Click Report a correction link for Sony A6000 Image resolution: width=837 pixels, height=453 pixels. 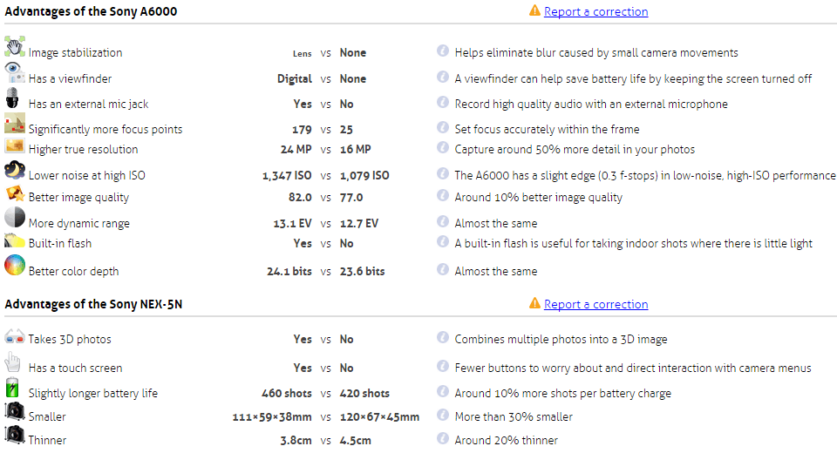pyautogui.click(x=595, y=11)
